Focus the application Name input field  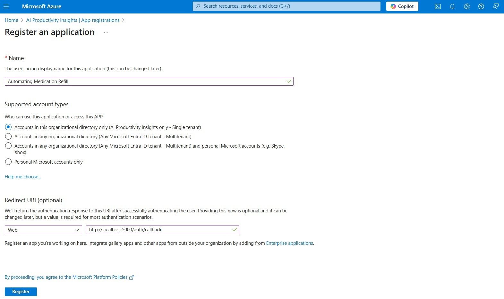point(149,81)
